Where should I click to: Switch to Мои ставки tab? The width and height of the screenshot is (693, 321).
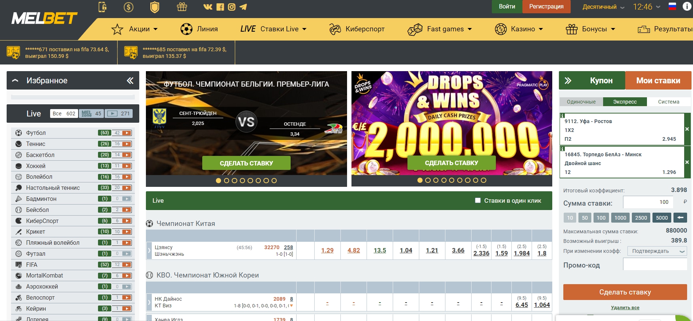click(x=658, y=80)
